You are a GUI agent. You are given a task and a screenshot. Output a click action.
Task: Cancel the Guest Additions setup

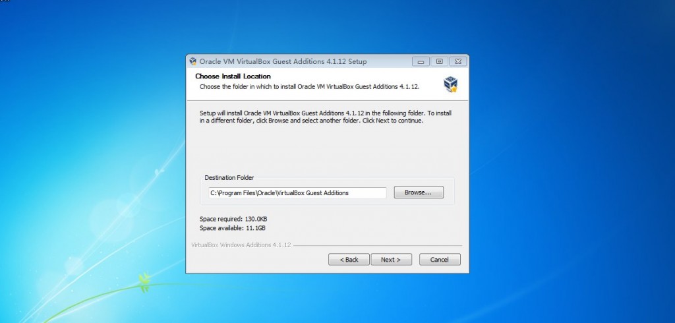(440, 260)
